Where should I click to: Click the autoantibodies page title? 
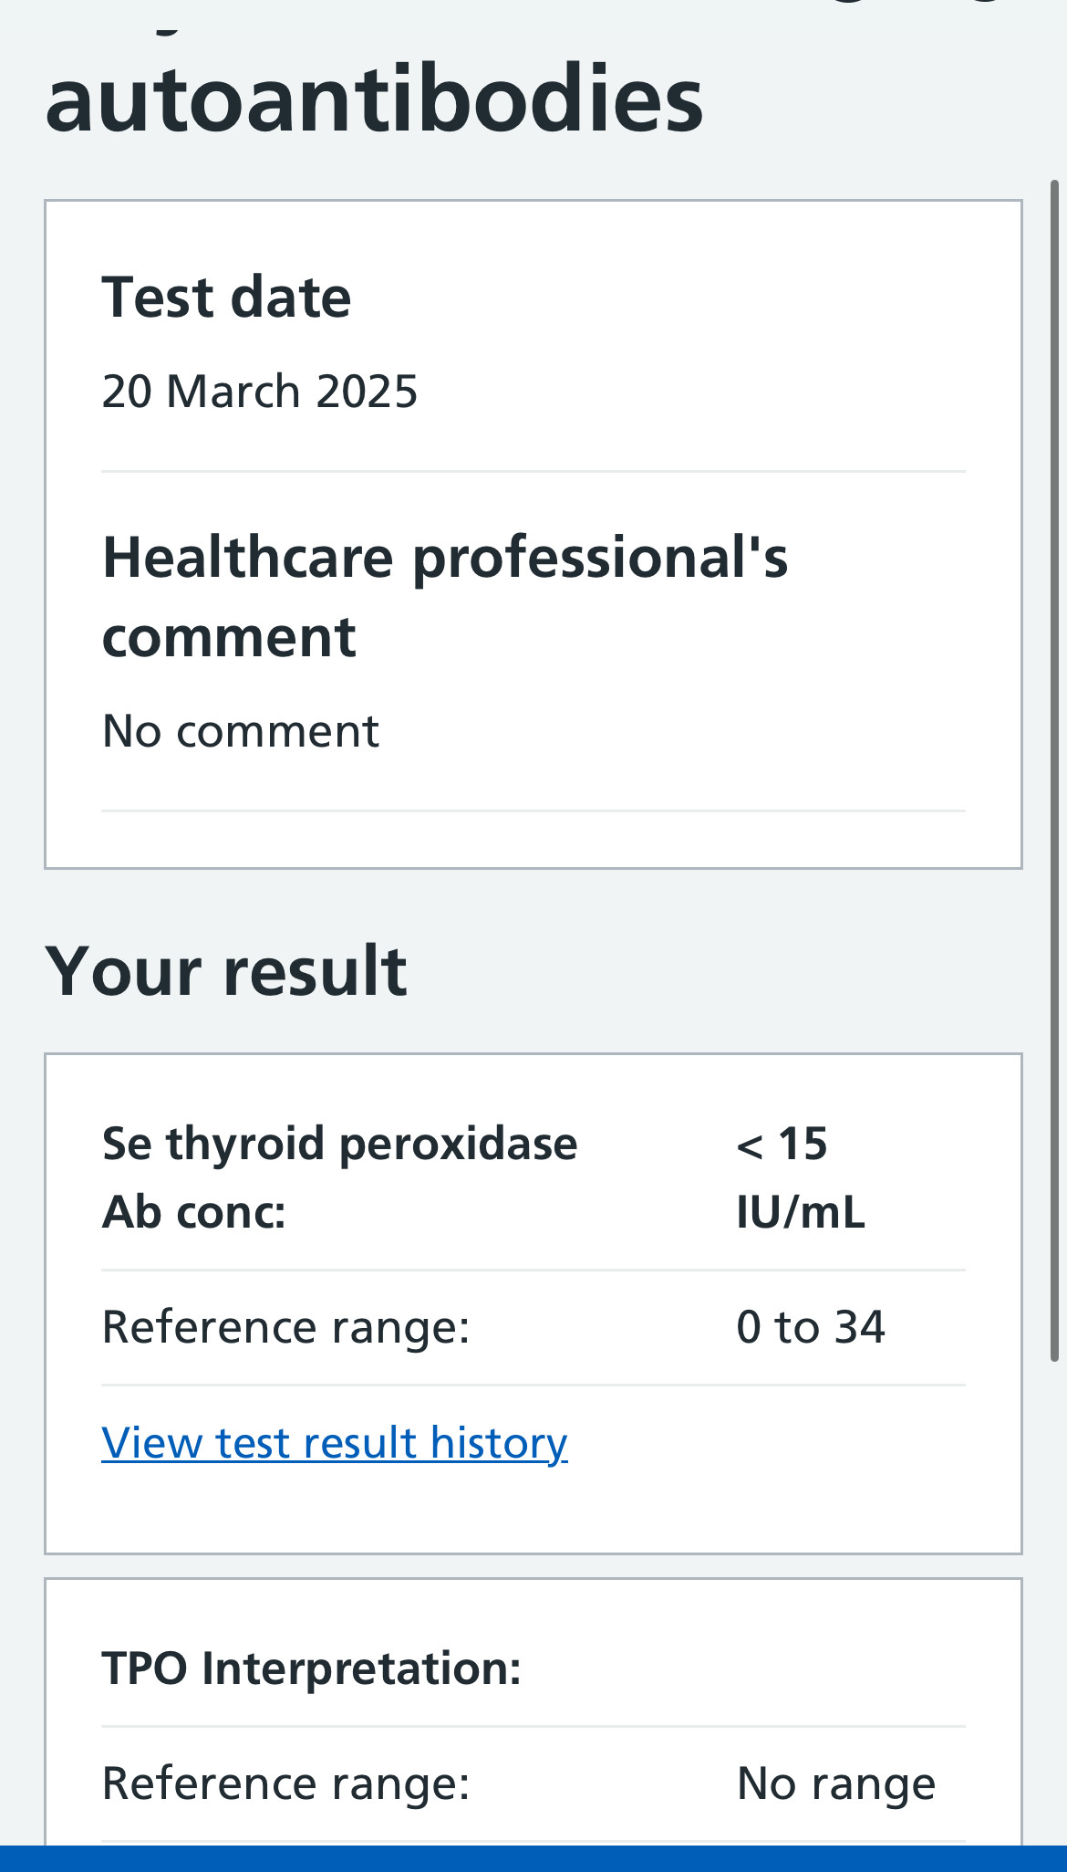[374, 98]
